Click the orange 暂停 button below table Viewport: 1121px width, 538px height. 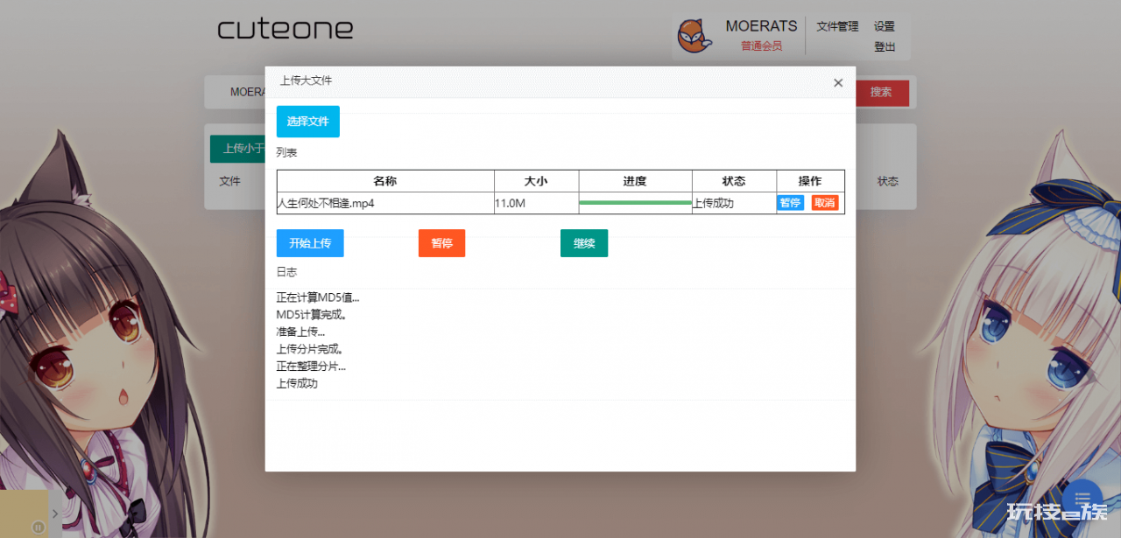pyautogui.click(x=441, y=243)
